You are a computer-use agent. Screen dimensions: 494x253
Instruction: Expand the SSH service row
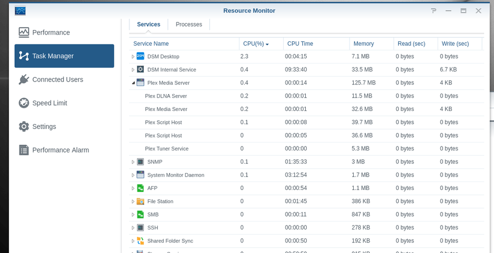pos(133,228)
